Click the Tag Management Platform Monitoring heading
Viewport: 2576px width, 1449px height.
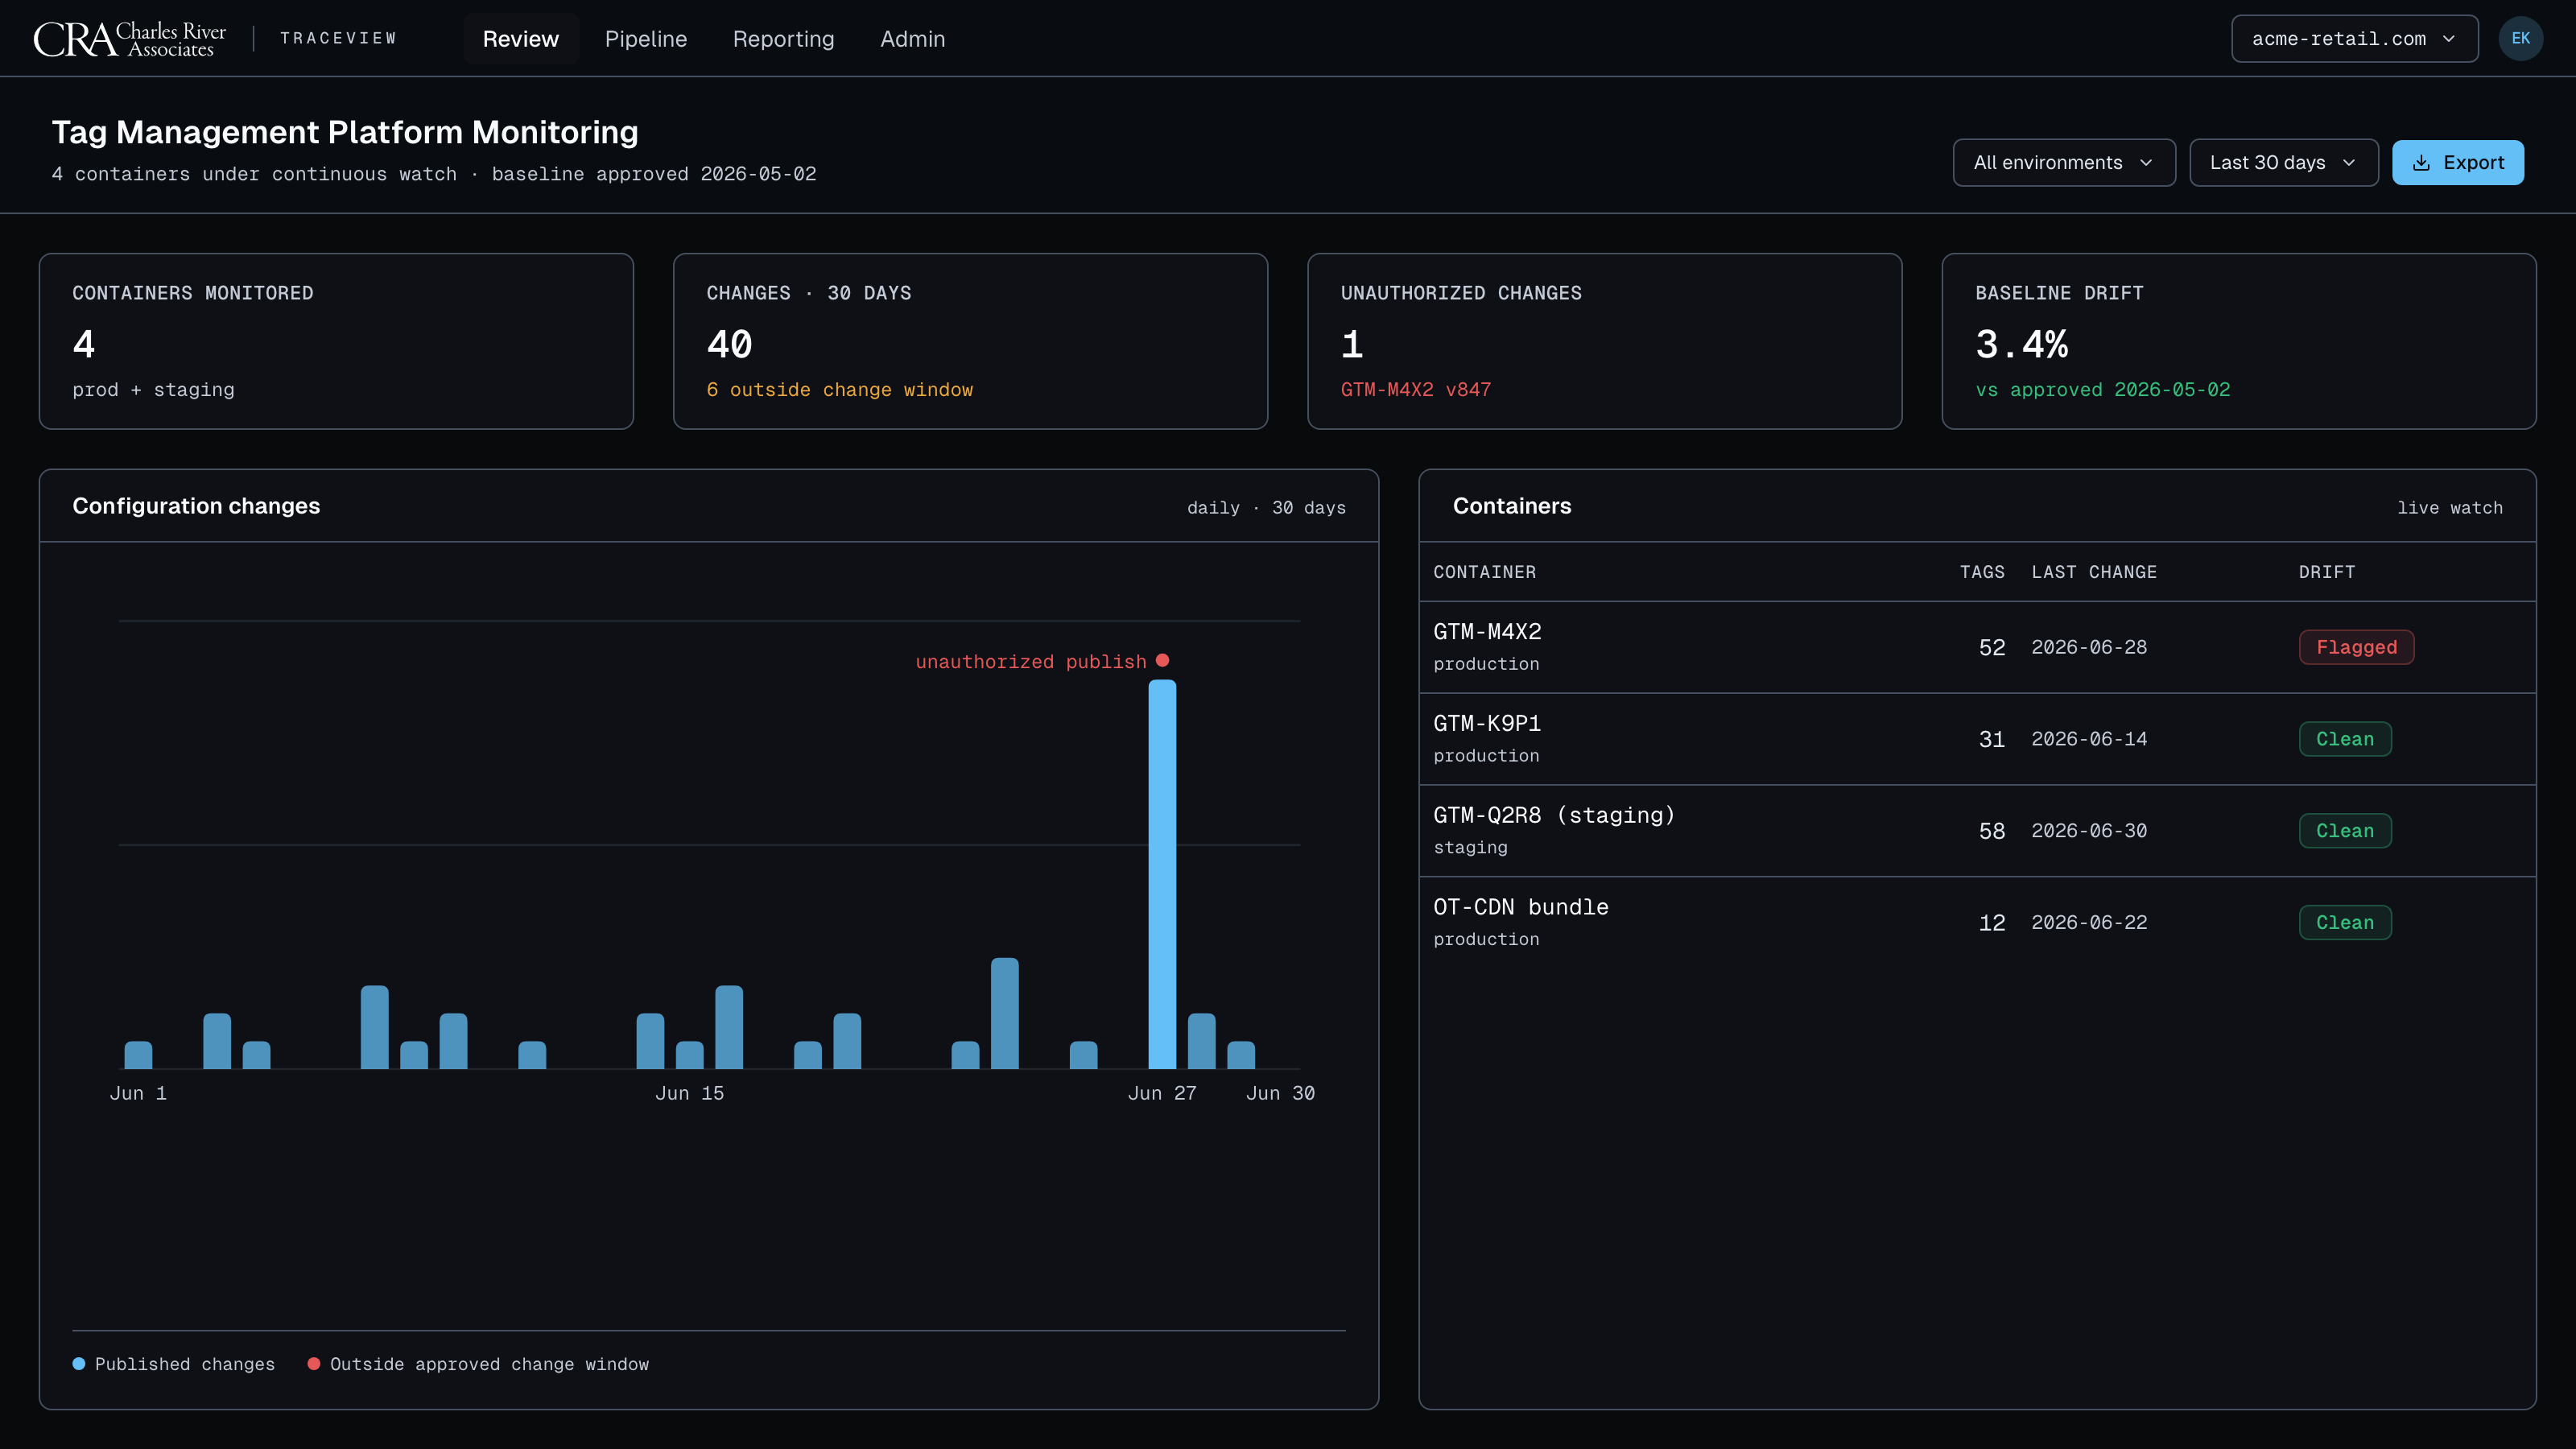click(x=345, y=132)
